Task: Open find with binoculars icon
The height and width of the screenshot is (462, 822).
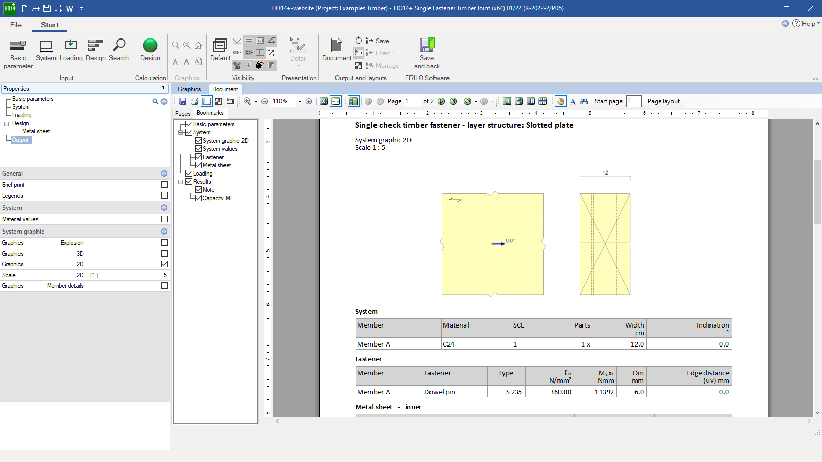Action: (x=584, y=101)
